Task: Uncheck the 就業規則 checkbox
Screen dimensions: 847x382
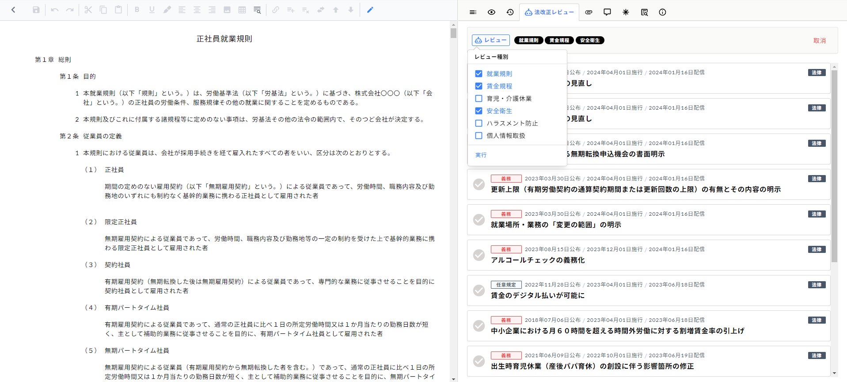Action: [479, 74]
